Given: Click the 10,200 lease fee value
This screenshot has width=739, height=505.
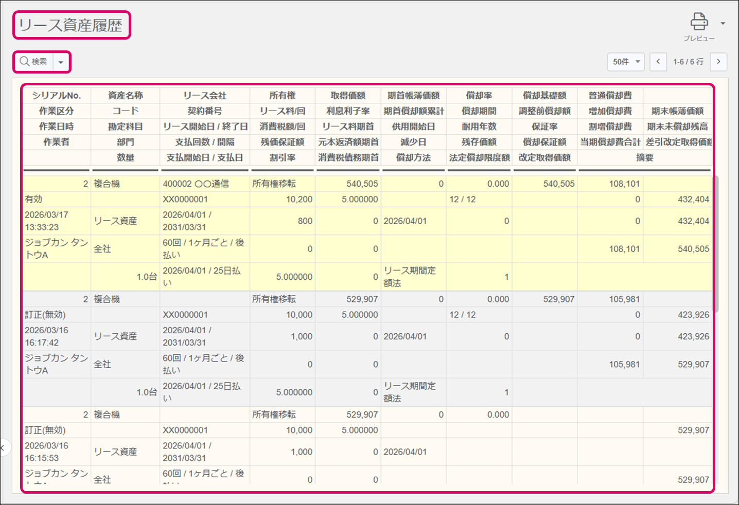Looking at the screenshot, I should [299, 200].
